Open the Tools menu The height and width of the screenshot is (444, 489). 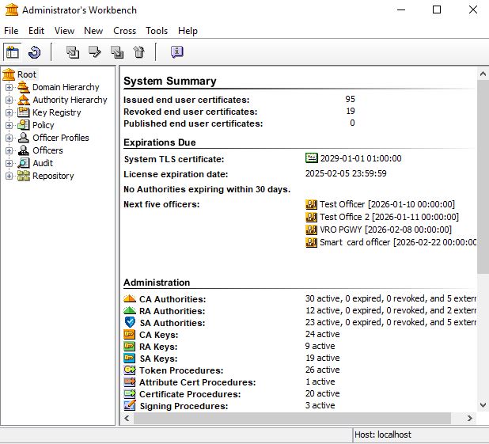point(157,31)
